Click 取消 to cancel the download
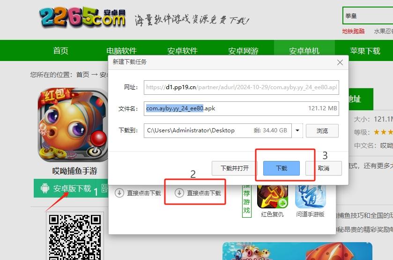The width and height of the screenshot is (393, 260). pyautogui.click(x=323, y=168)
